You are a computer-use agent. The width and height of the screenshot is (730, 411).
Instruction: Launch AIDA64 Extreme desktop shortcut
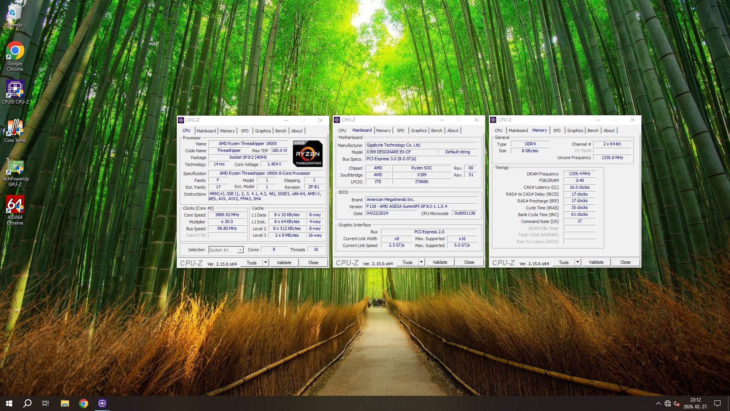(15, 206)
